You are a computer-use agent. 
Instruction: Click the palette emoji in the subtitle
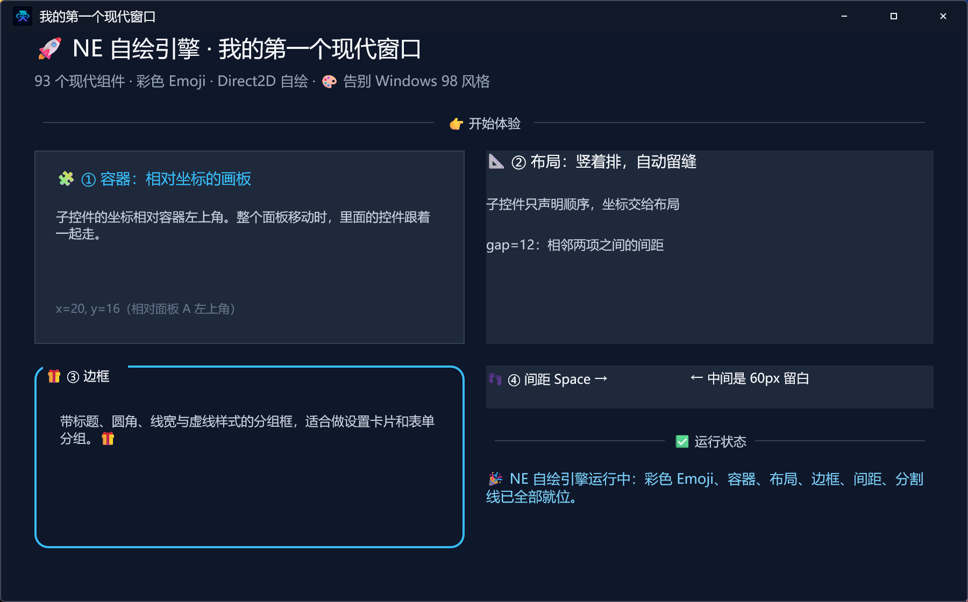[x=329, y=81]
